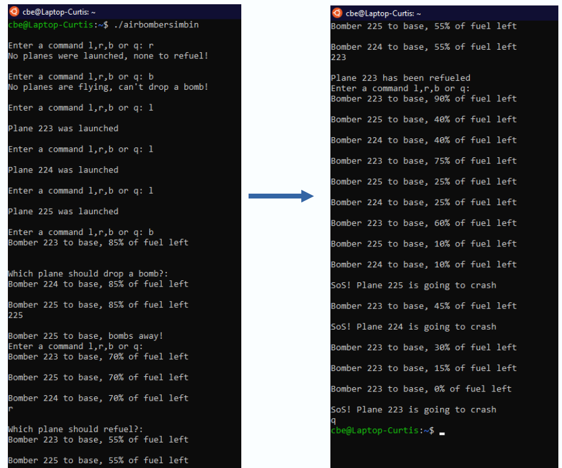Select 'Bomber 224 to base, 25% of fuel left'

tap(424, 202)
